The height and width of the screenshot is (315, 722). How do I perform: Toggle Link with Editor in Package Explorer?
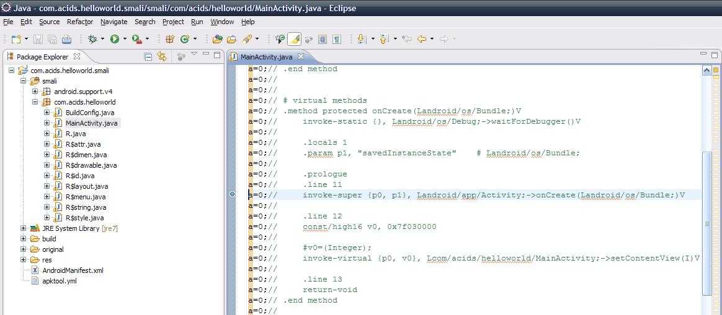click(162, 56)
